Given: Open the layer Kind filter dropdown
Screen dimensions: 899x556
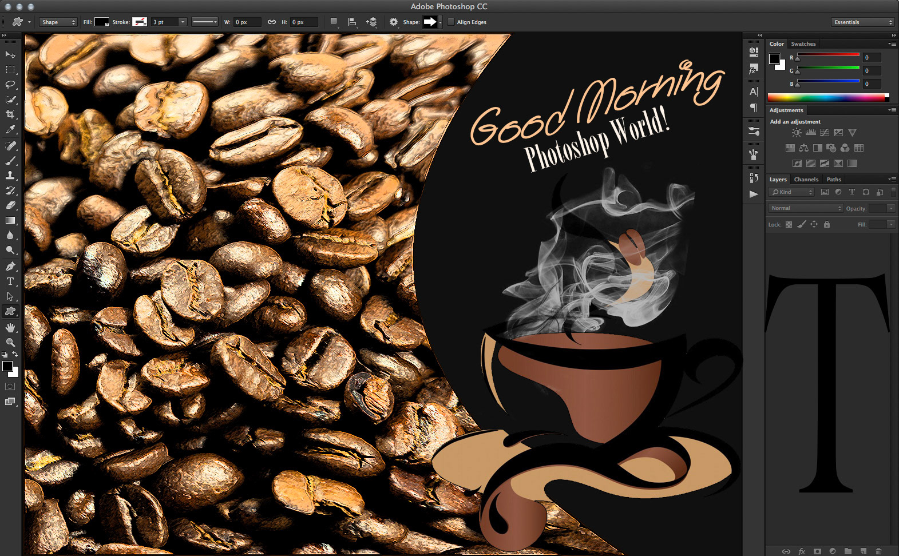Looking at the screenshot, I should [791, 192].
